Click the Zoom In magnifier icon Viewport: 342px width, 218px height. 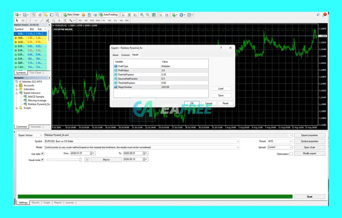point(142,15)
